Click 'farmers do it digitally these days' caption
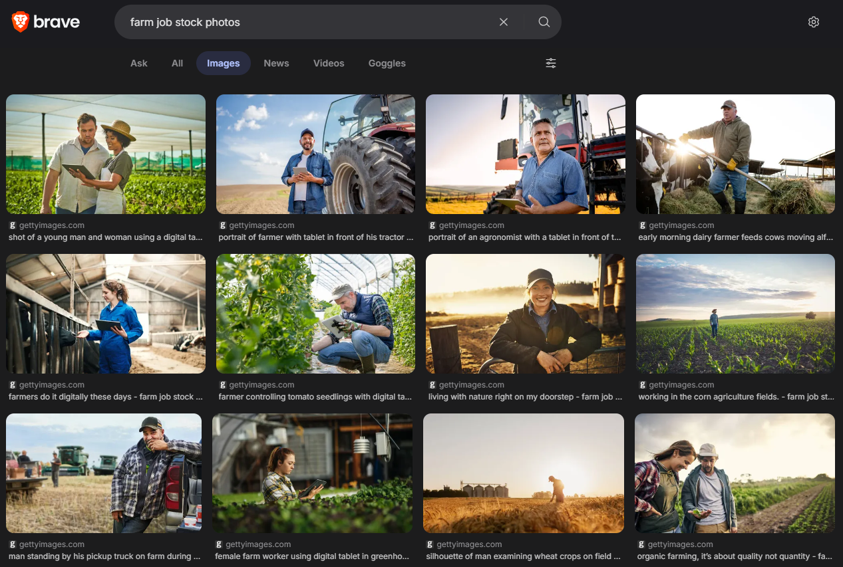Viewport: 843px width, 567px height. [x=106, y=397]
